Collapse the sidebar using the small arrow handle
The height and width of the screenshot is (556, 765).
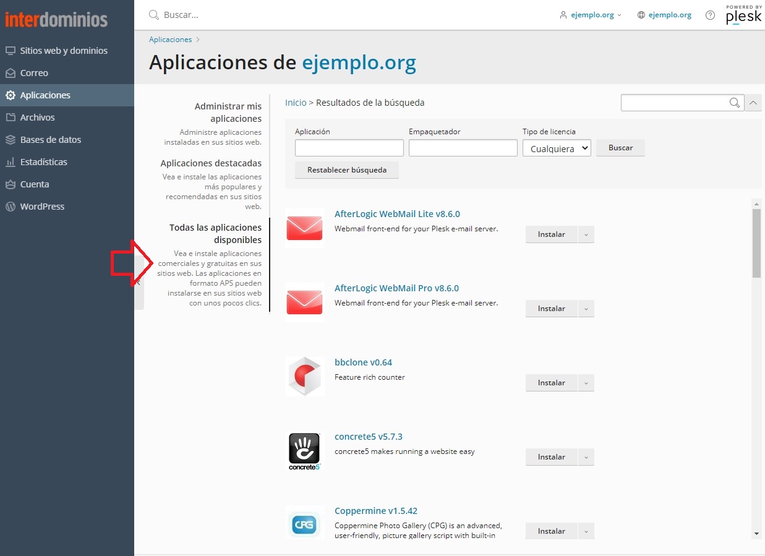tap(139, 282)
